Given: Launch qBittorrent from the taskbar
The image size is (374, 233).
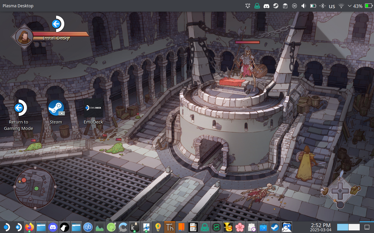Looking at the screenshot, I should click(x=88, y=227).
